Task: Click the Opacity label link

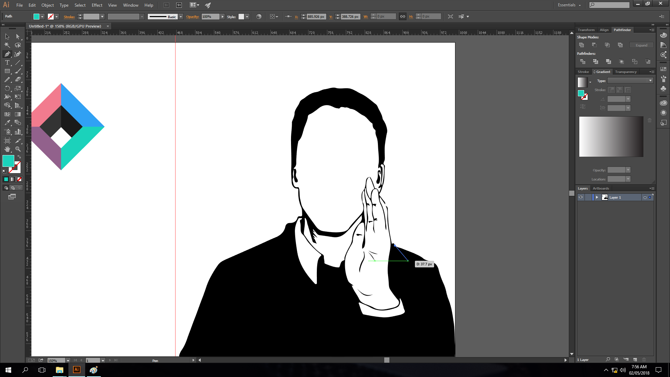Action: (192, 17)
